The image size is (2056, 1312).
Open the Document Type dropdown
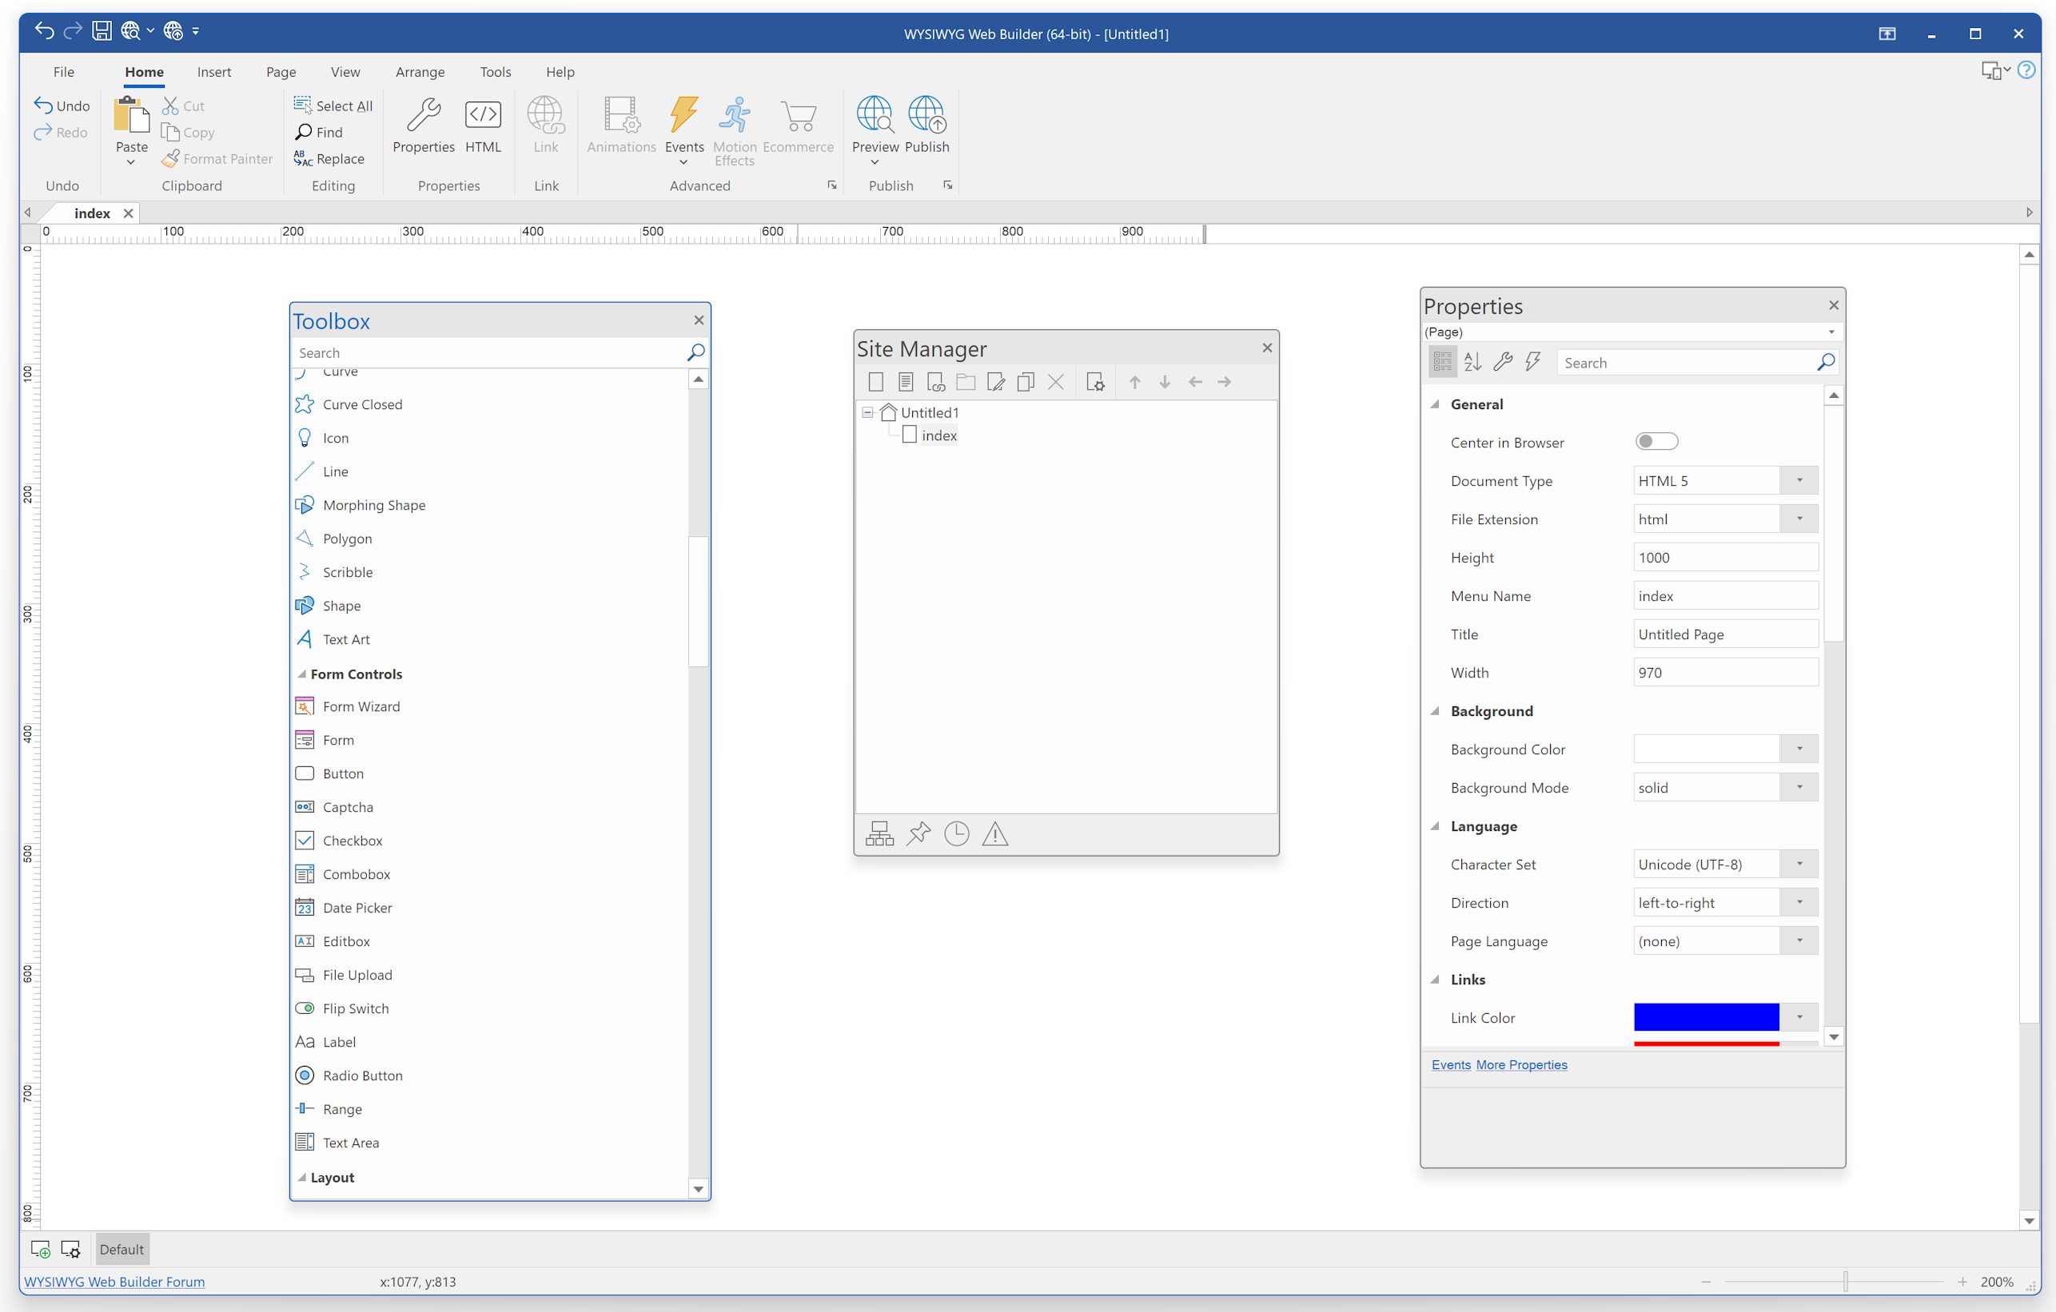(1799, 480)
